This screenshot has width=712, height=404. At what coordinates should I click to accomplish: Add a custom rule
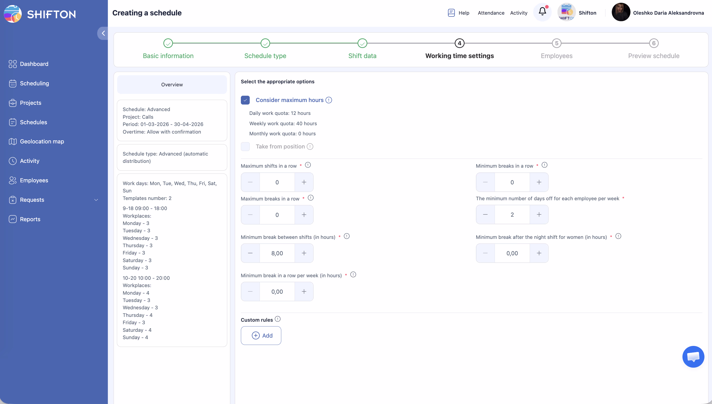[261, 336]
